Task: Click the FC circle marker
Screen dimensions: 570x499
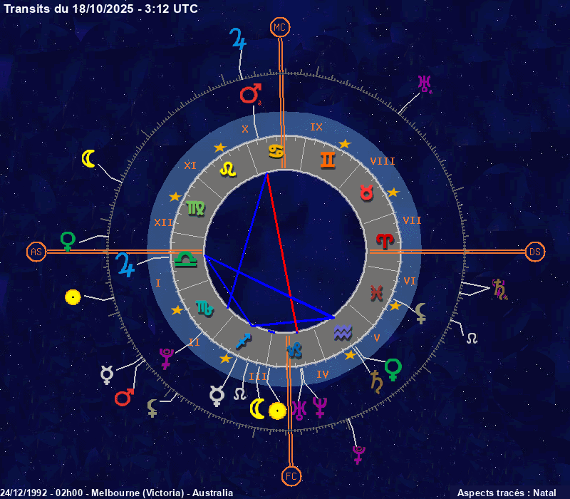Action: pos(290,475)
